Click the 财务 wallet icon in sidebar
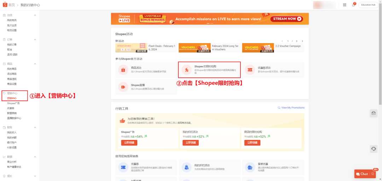The width and height of the screenshot is (382, 181). pyautogui.click(x=4, y=127)
